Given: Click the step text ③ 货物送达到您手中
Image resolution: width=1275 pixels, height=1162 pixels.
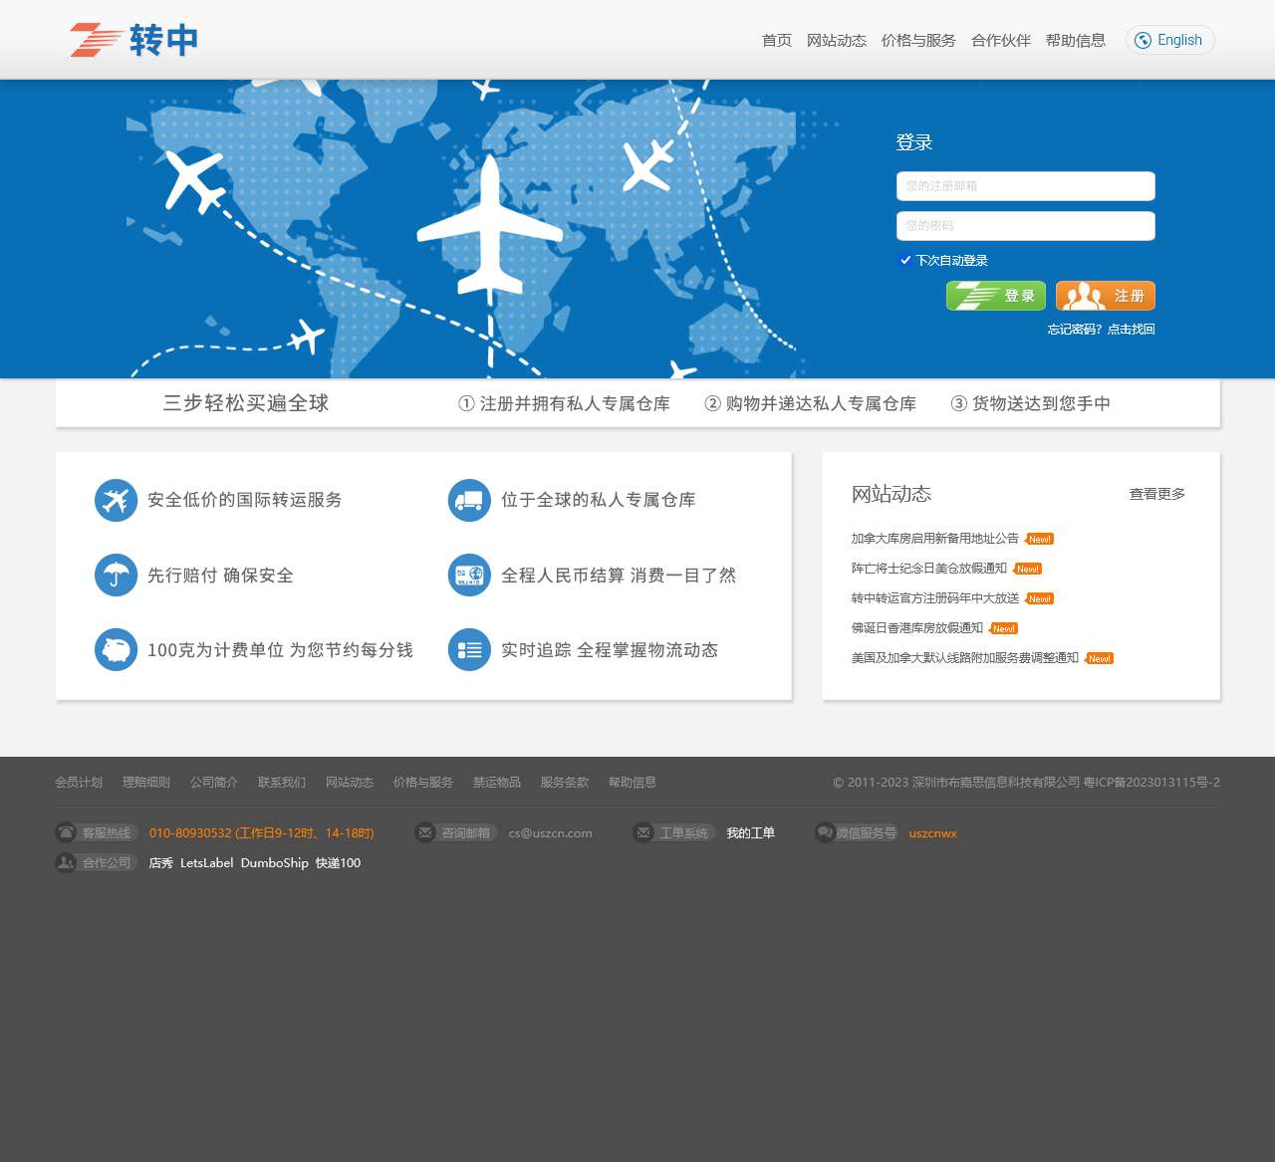Looking at the screenshot, I should pos(1030,403).
